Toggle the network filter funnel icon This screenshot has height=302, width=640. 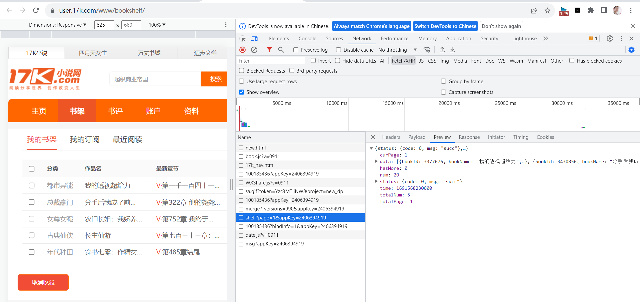coord(269,50)
